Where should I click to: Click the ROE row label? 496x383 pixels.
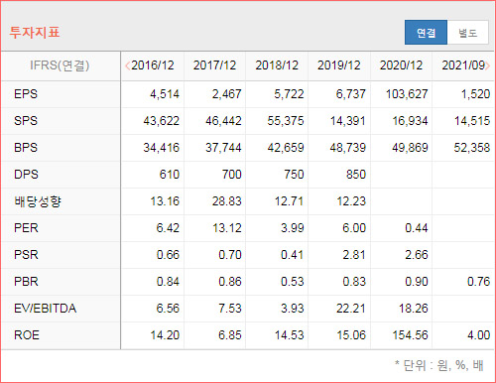coord(27,335)
